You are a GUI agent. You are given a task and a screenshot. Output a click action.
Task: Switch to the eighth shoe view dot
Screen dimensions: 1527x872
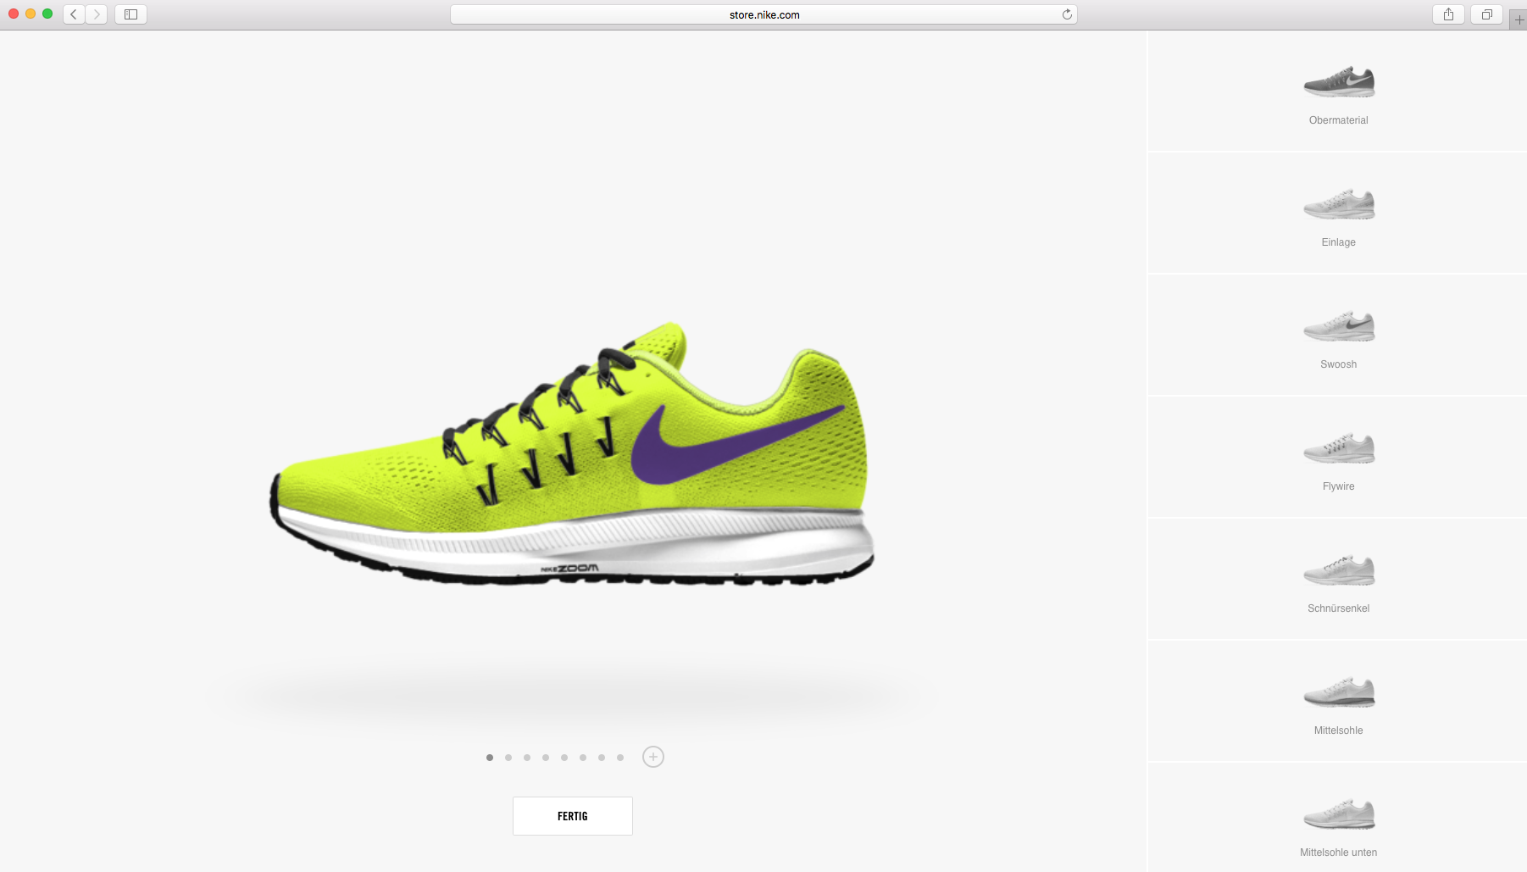(x=620, y=758)
